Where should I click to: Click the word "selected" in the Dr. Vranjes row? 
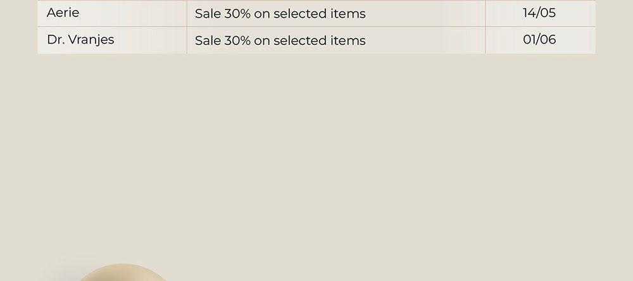pyautogui.click(x=300, y=40)
